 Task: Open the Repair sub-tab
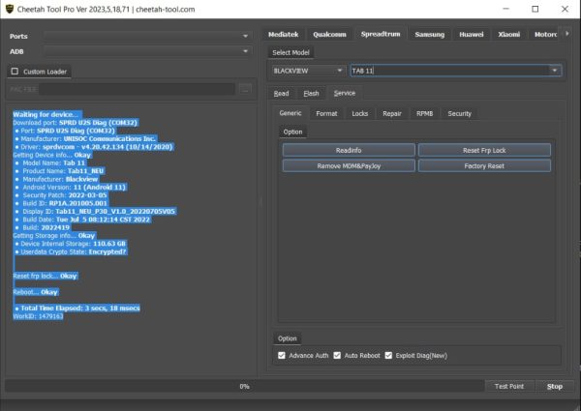point(392,113)
